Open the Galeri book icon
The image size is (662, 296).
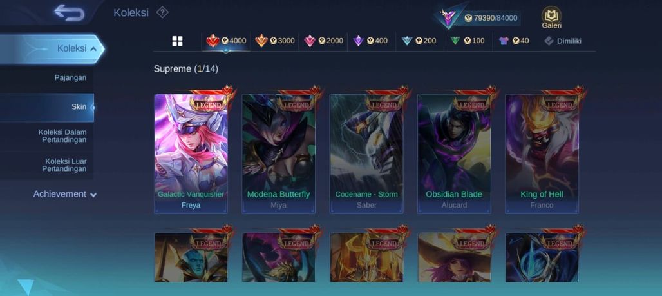551,17
